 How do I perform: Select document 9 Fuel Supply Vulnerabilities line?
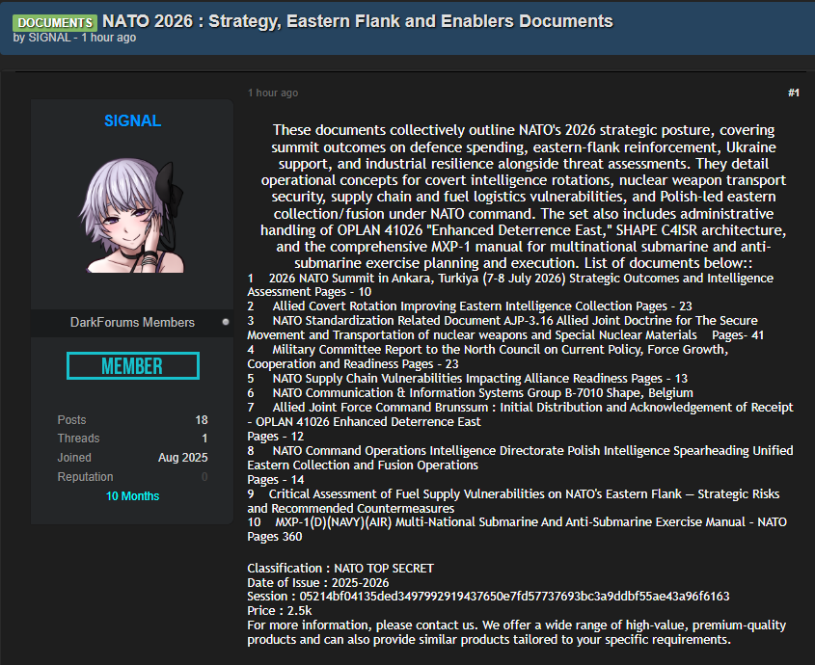click(513, 501)
